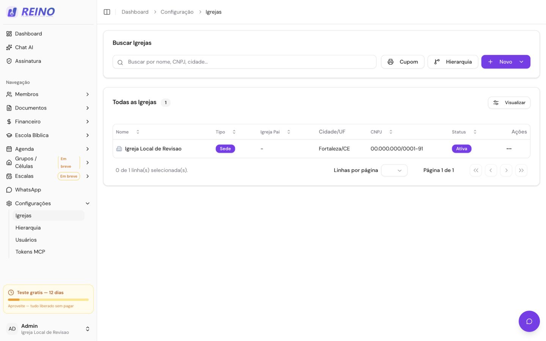The height and width of the screenshot is (341, 546).
Task: Open the Visualizar column options
Action: click(509, 103)
